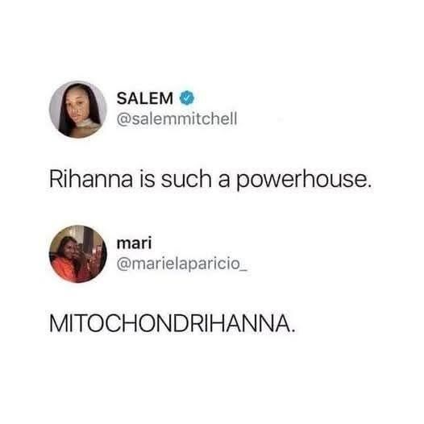The image size is (424, 424).
Task: Click the orange top in mari's avatar
Action: (63, 269)
